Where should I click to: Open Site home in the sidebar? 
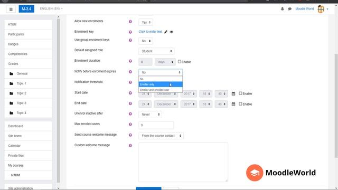28,136
